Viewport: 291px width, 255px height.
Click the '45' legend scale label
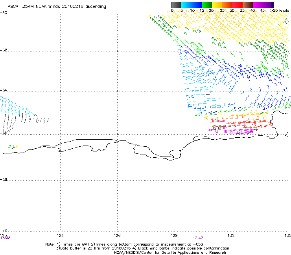tap(262, 11)
